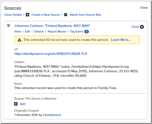Follow the Learn More link in the warning banner
Viewport: 152px width, 124px height.
pos(121,40)
